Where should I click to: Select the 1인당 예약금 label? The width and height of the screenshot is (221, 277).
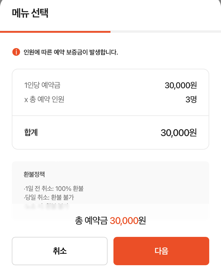(x=42, y=85)
